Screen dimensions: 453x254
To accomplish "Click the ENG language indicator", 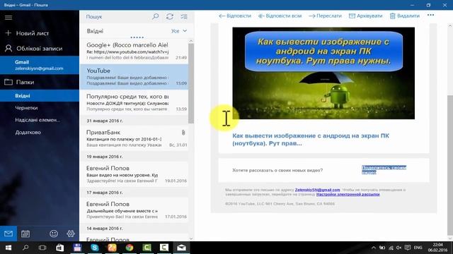I will (x=418, y=248).
